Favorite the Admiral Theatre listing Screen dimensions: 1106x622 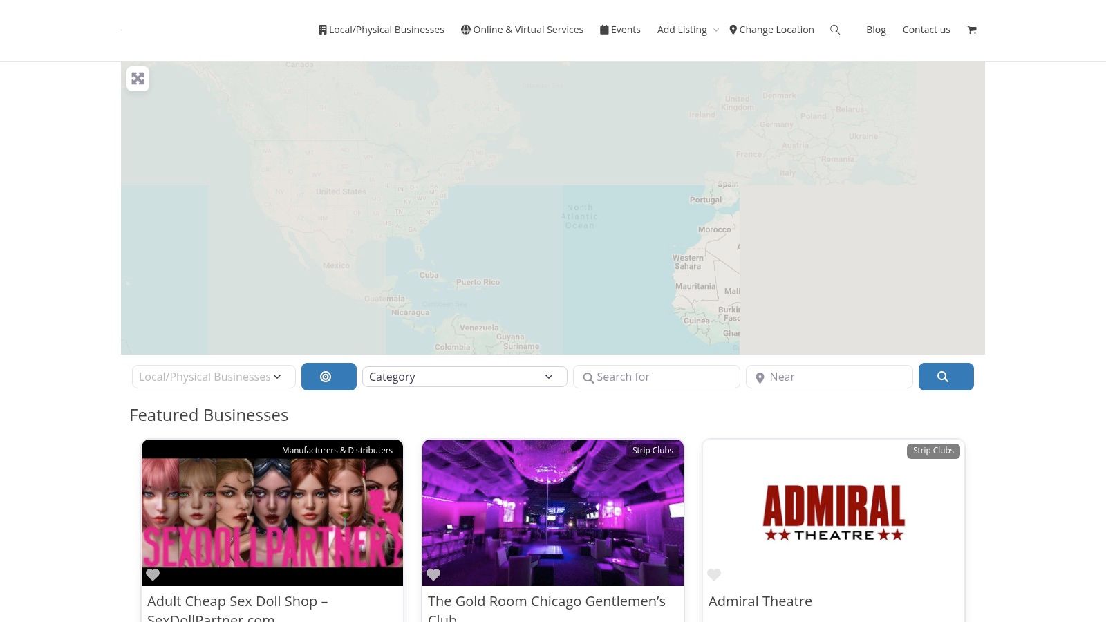click(714, 574)
